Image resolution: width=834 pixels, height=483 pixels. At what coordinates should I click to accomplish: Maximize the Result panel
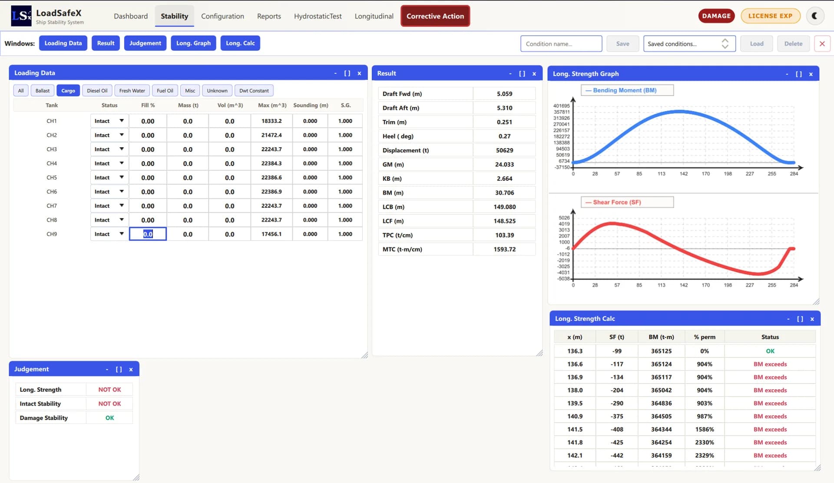[522, 74]
